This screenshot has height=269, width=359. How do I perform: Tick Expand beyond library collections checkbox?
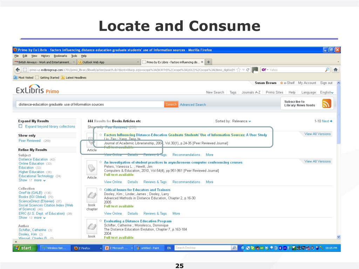(x=20, y=126)
